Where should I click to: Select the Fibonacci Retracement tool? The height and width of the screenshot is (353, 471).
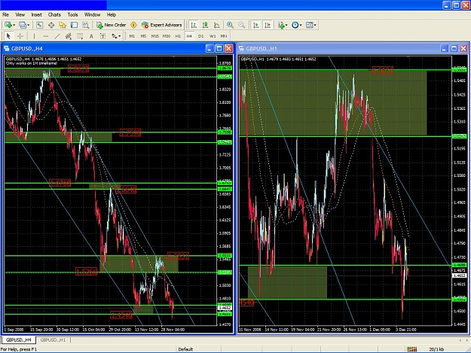pos(80,36)
